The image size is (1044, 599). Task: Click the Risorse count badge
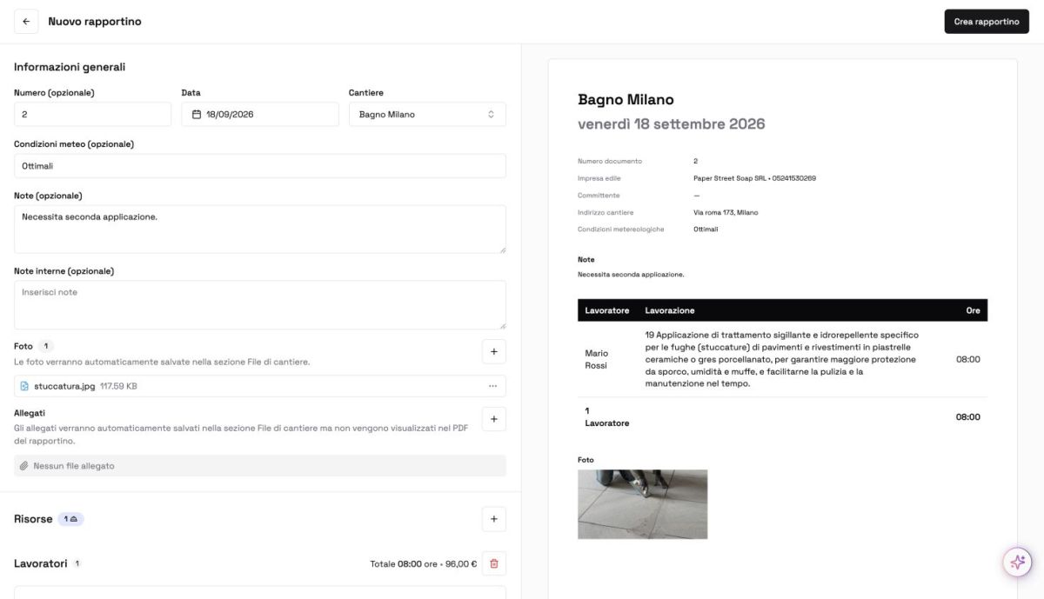71,519
